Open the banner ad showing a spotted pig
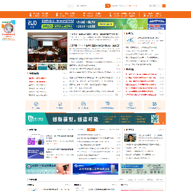Screen dimensions: 191x191 tap(48, 169)
